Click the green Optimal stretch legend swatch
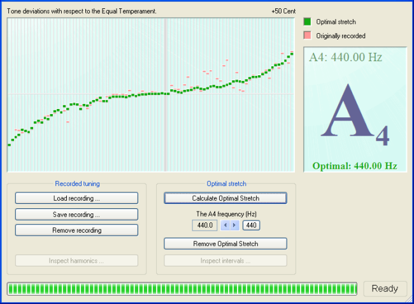This screenshot has height=304, width=414. coord(308,22)
